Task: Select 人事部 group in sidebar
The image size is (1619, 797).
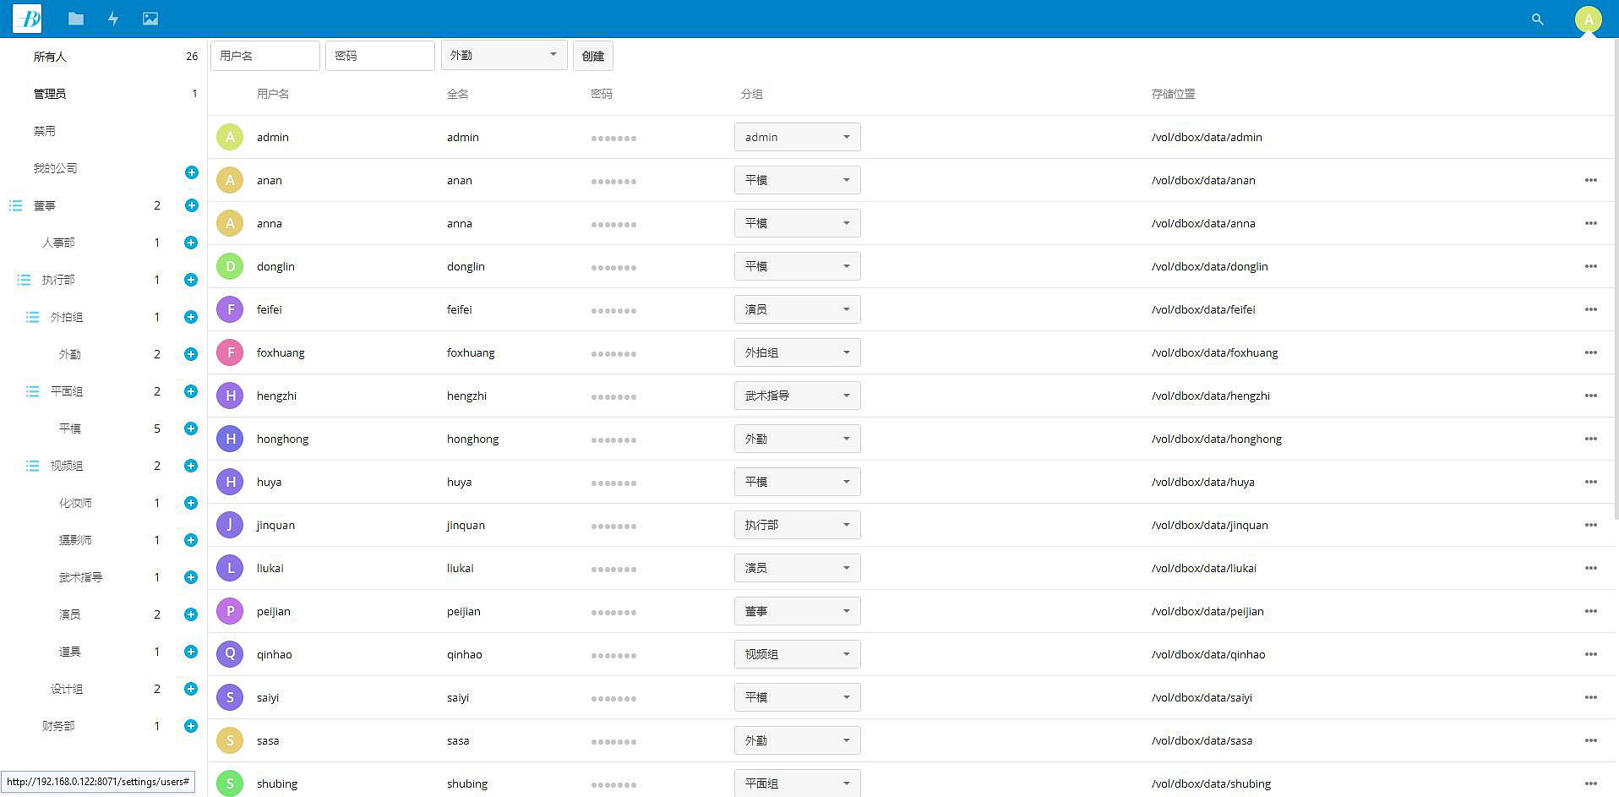Action: tap(58, 243)
